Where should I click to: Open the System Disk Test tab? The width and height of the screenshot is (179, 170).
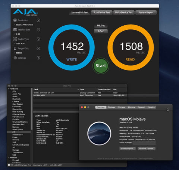80,13
